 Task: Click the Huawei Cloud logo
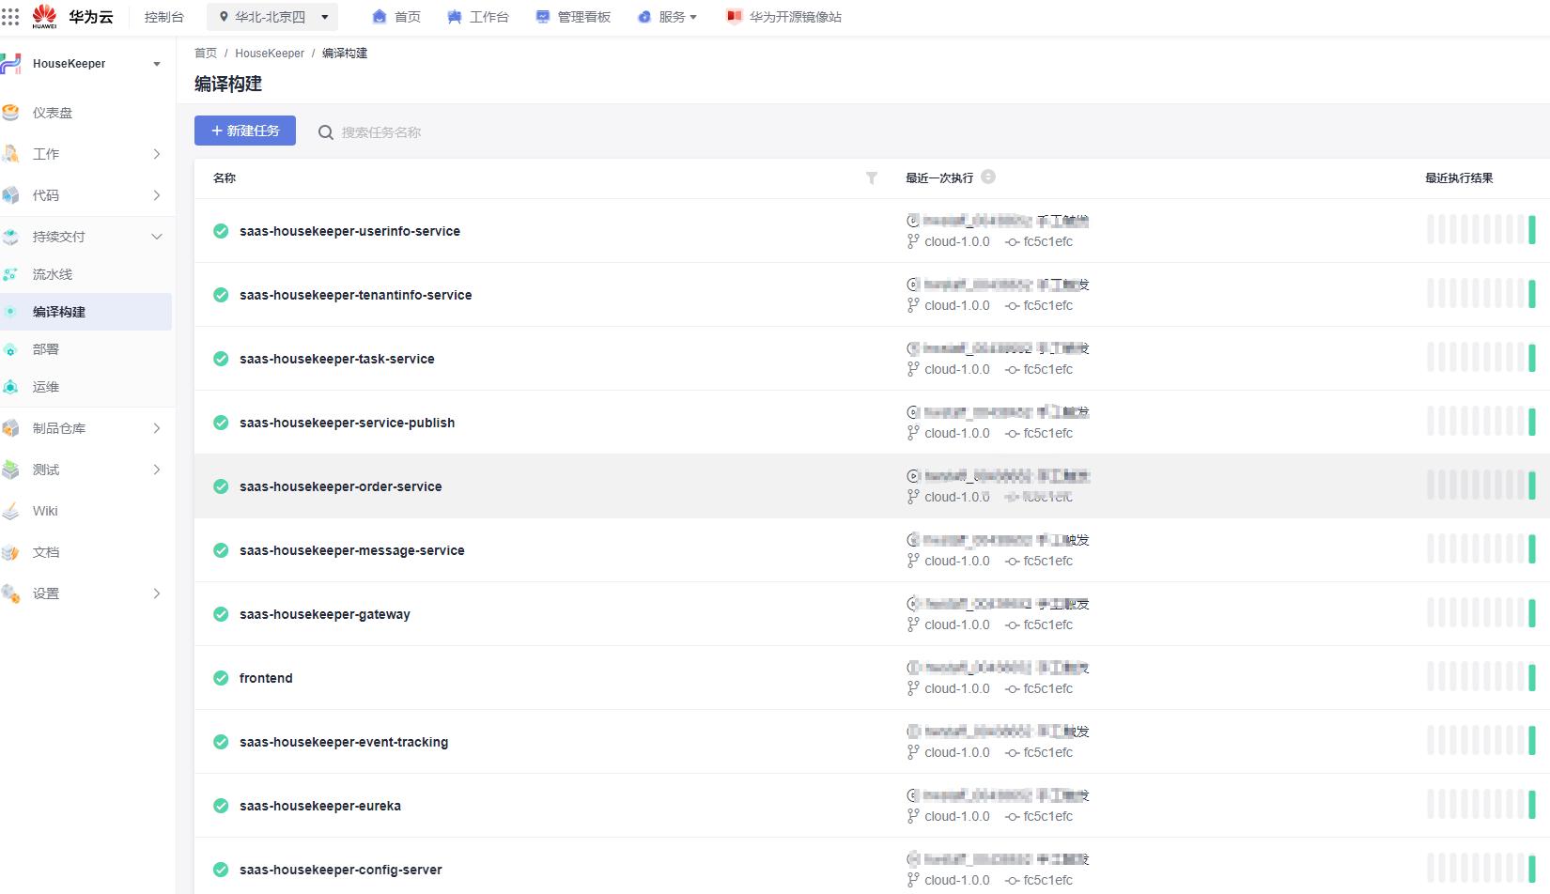pyautogui.click(x=72, y=16)
